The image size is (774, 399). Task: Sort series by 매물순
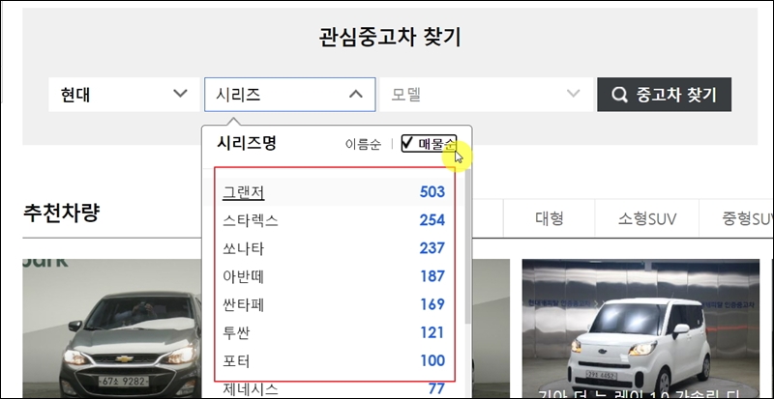click(x=429, y=144)
